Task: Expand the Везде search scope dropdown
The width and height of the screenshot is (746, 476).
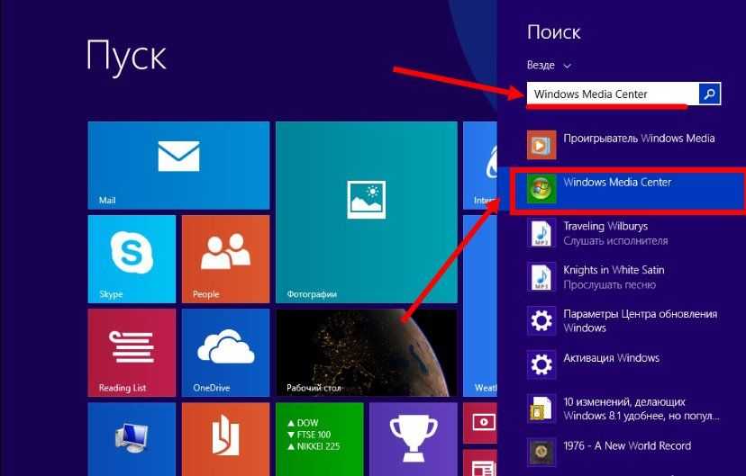Action: tap(549, 66)
